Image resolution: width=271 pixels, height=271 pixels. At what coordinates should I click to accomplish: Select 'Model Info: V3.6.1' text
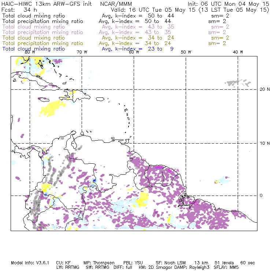click(x=30, y=263)
